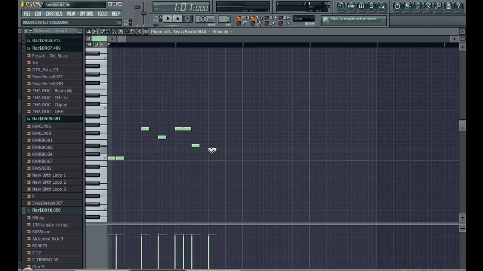Select the Draw pencil tool
This screenshot has height=271, width=483.
click(103, 32)
